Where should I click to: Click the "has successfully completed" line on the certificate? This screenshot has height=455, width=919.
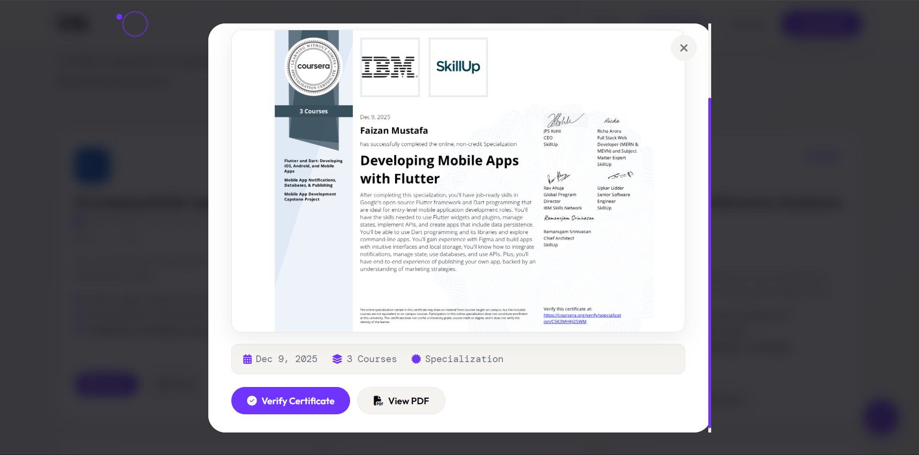(x=438, y=144)
